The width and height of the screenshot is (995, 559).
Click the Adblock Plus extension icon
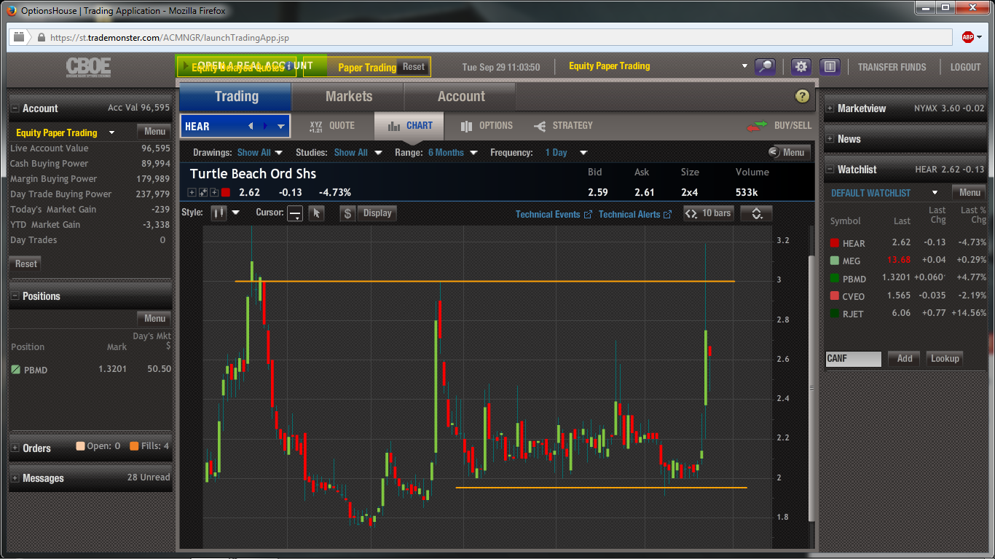click(968, 37)
